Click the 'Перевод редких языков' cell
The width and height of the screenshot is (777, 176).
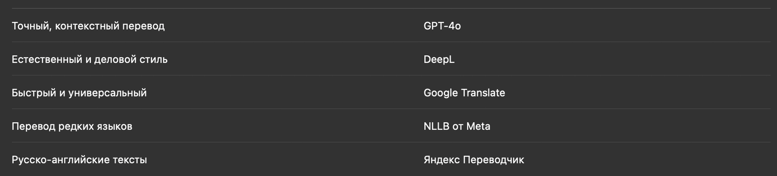(72, 127)
